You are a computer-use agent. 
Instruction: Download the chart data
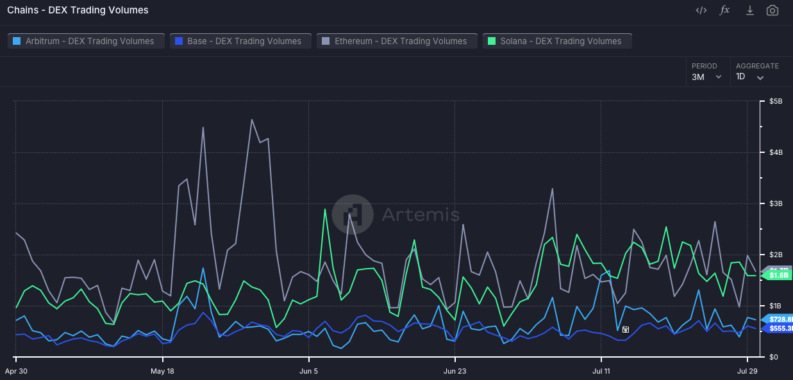coord(749,10)
